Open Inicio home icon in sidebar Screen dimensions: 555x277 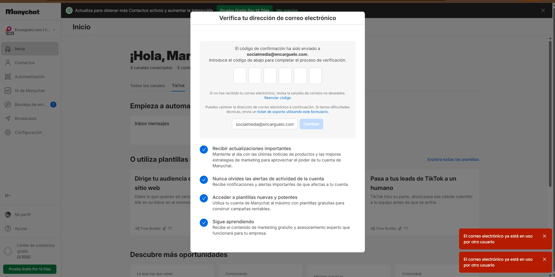(8, 49)
